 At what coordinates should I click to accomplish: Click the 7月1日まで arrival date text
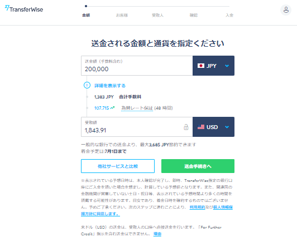point(116,151)
